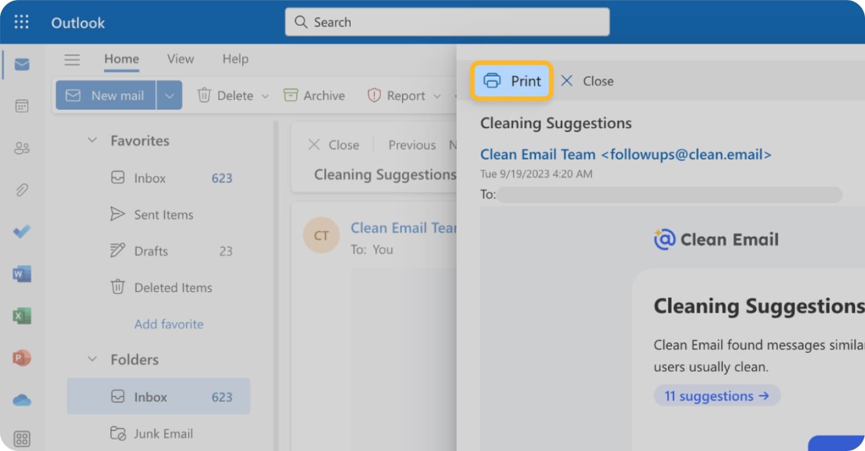Click inside the Search field

click(x=447, y=22)
